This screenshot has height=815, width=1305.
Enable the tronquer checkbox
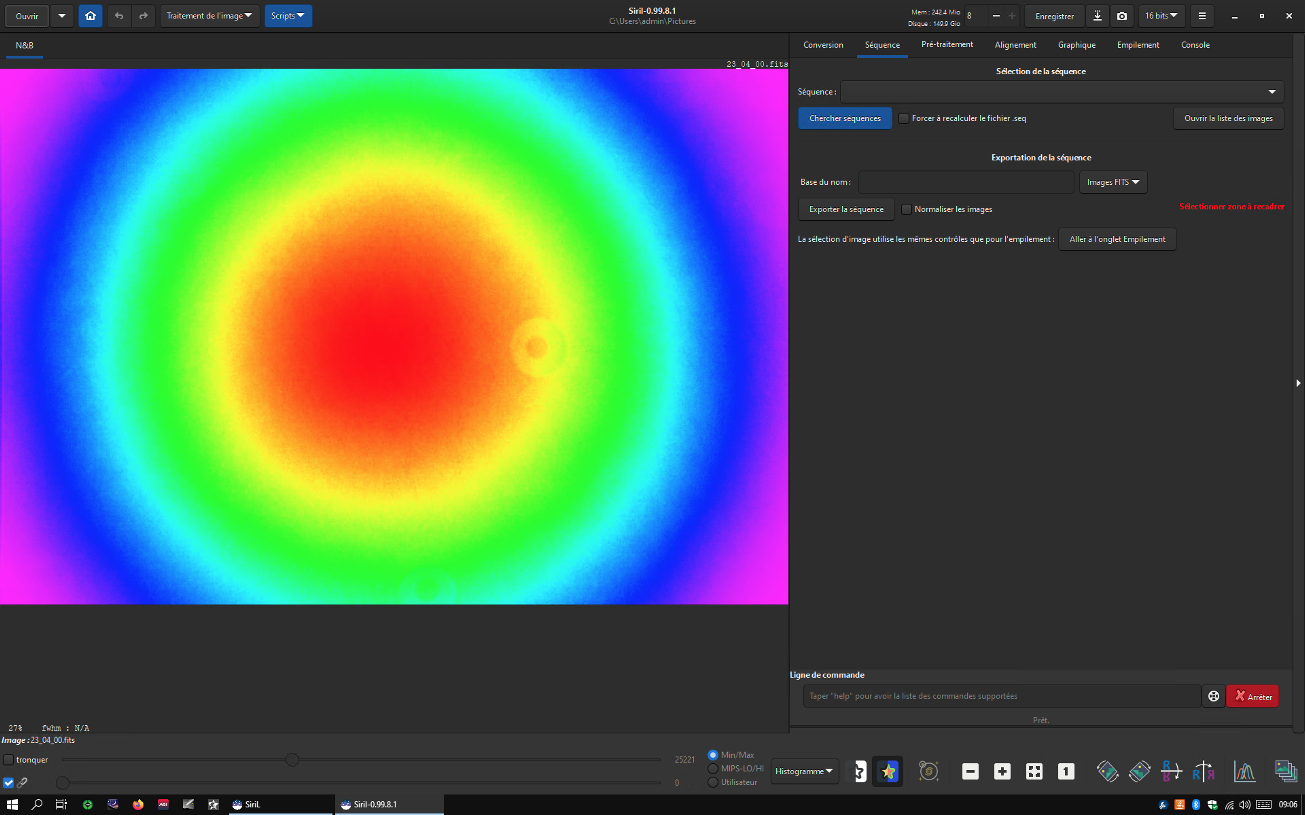(8, 760)
